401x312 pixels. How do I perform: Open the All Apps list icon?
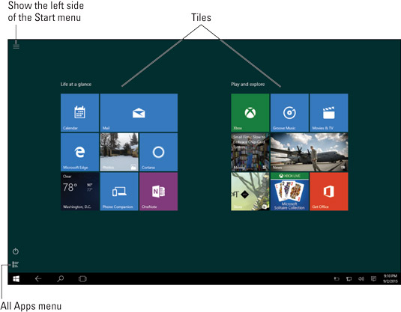click(x=16, y=265)
